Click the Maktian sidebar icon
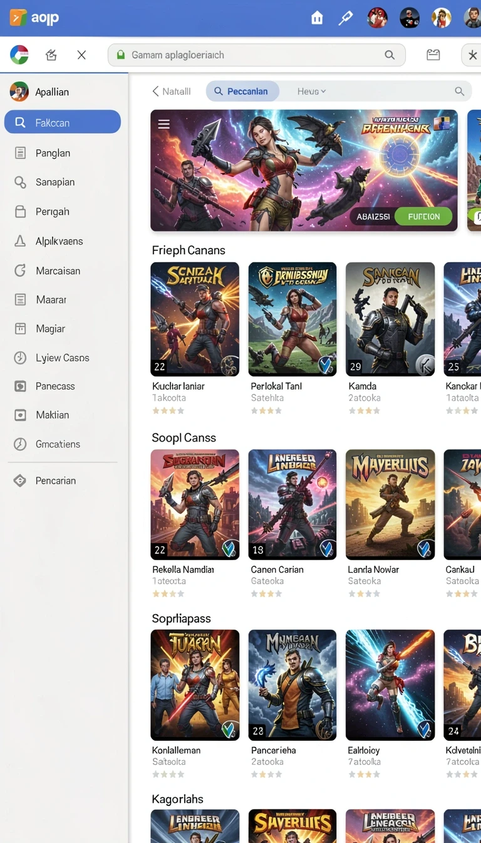481x843 pixels. [x=20, y=415]
